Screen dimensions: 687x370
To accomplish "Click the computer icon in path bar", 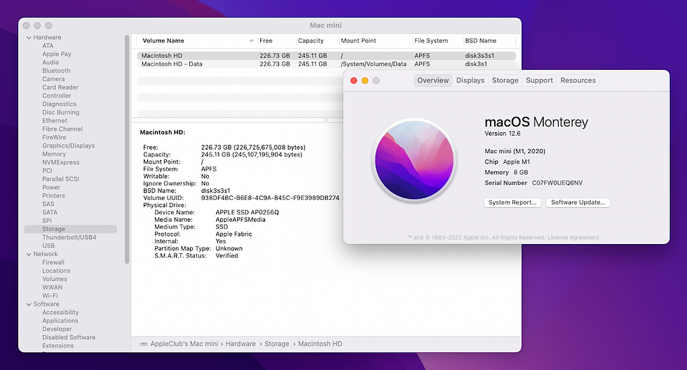I will [x=143, y=343].
